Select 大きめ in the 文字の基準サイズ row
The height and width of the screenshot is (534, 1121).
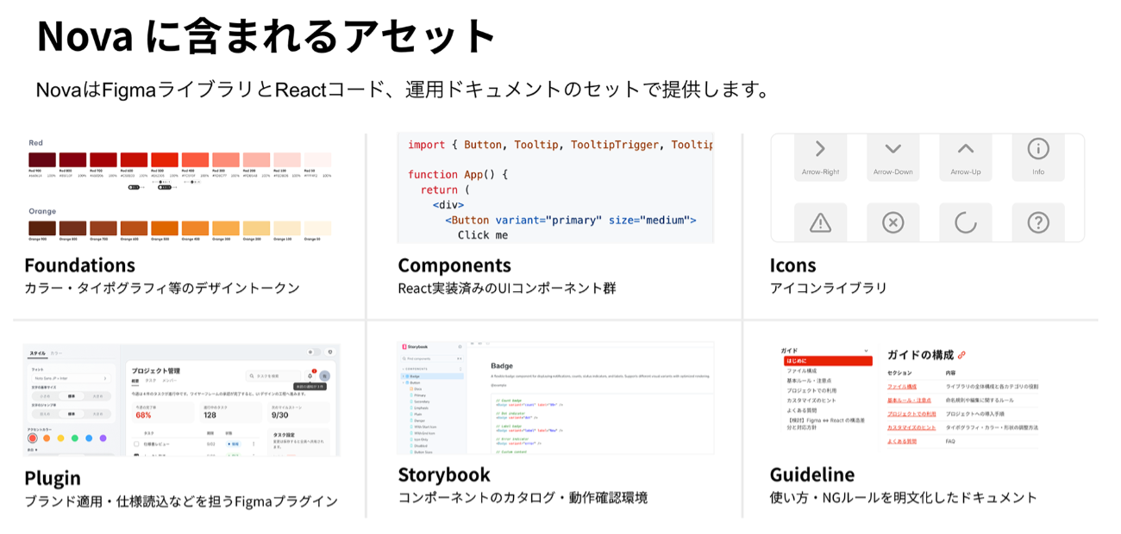coord(97,396)
